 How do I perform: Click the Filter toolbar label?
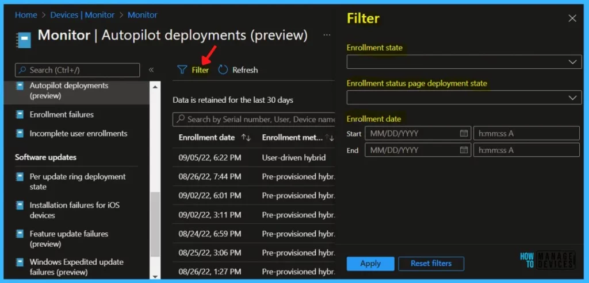click(x=200, y=69)
